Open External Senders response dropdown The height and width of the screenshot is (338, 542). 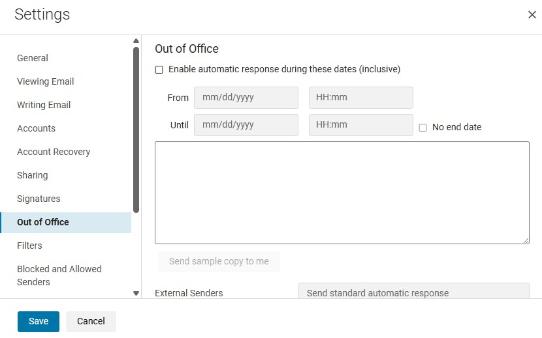(413, 292)
